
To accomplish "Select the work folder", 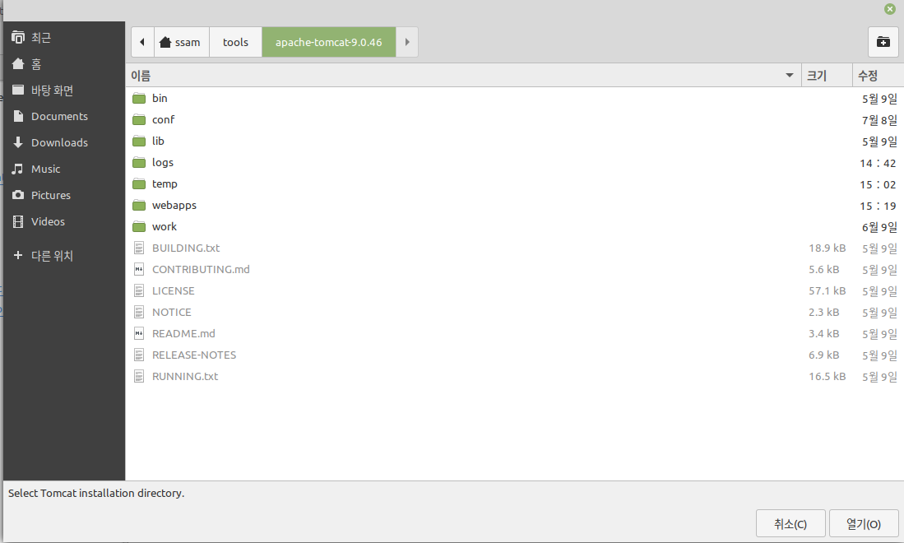I will click(x=514, y=226).
